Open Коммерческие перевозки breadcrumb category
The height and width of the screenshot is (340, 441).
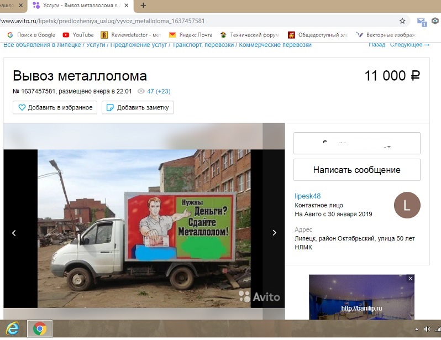(x=275, y=45)
